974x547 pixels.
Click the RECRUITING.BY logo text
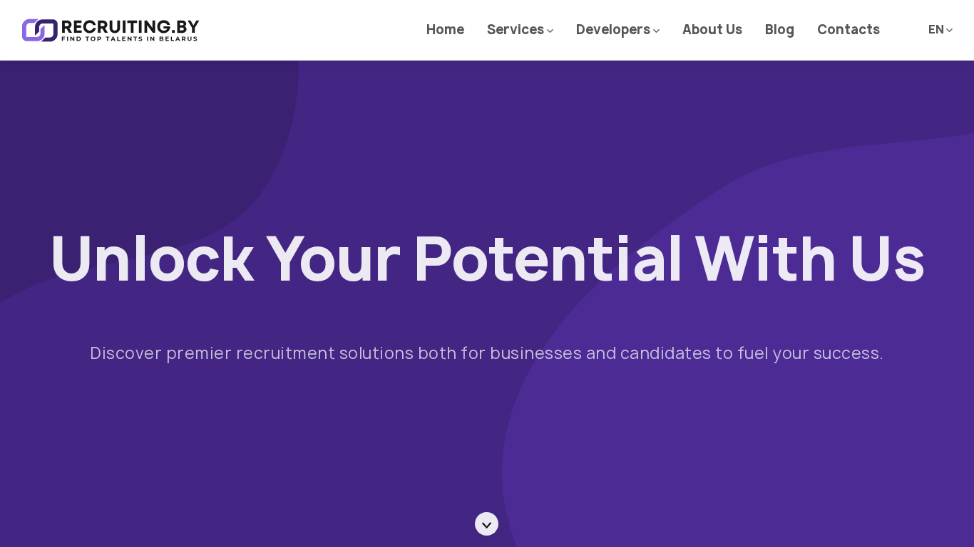[130, 27]
